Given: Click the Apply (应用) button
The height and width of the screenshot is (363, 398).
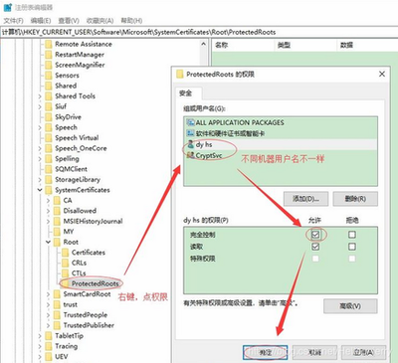Looking at the screenshot, I should 364,353.
